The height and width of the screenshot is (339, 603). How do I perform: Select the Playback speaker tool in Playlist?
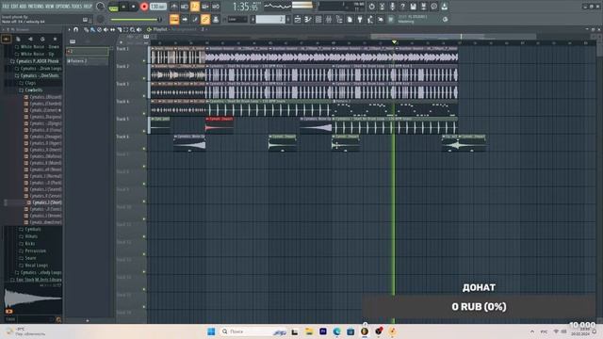point(139,29)
